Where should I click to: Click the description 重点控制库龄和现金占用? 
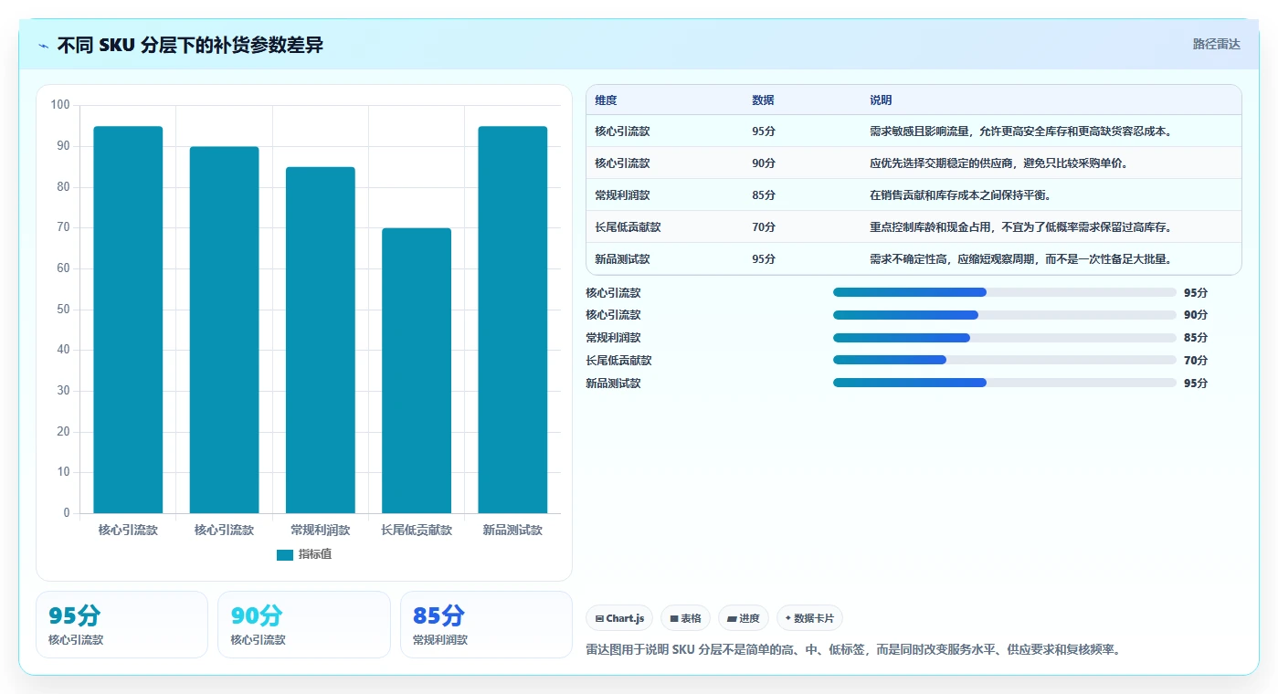click(x=1020, y=227)
